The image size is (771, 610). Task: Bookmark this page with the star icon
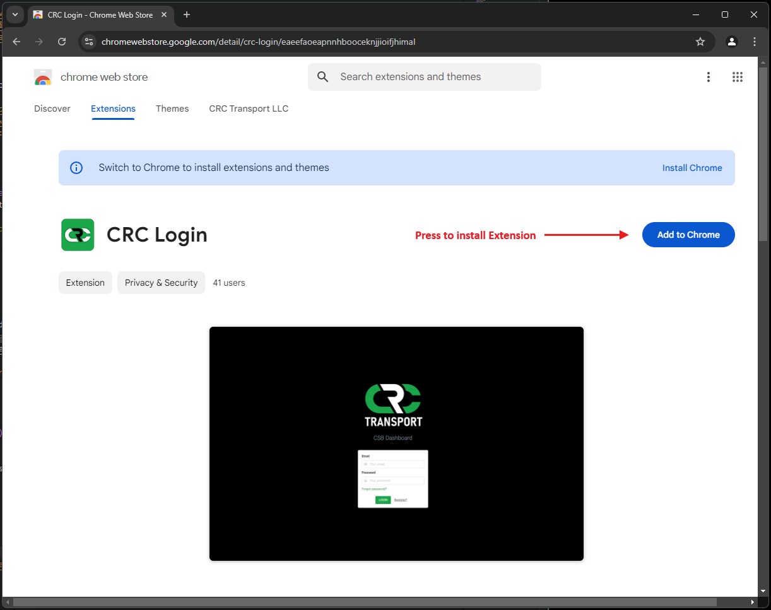tap(700, 42)
